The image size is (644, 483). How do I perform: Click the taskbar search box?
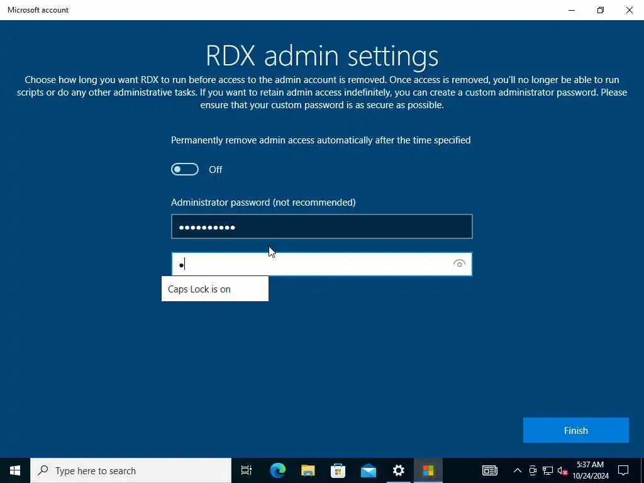coord(131,470)
